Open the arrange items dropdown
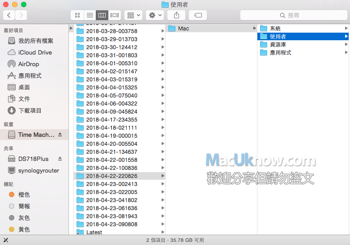The image size is (350, 245). click(133, 15)
